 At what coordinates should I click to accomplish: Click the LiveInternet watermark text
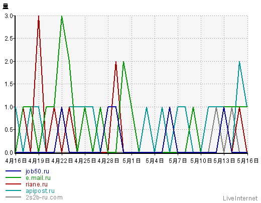click(240, 198)
